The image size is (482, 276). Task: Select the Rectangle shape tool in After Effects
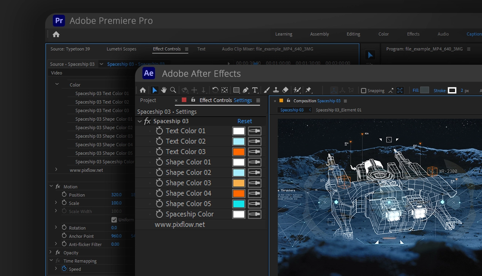[x=236, y=90]
